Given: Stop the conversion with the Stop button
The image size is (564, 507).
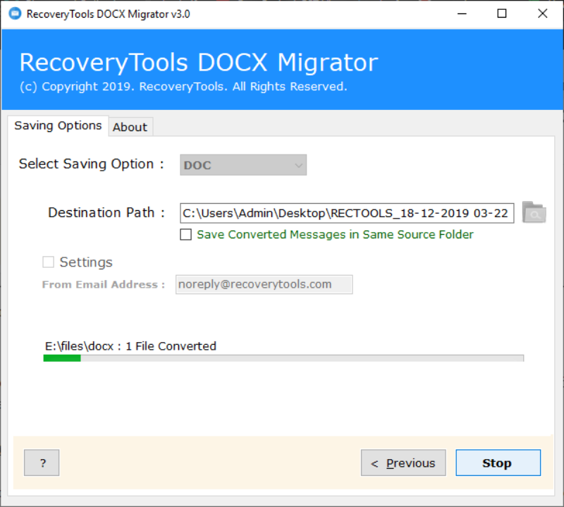Looking at the screenshot, I should click(498, 463).
